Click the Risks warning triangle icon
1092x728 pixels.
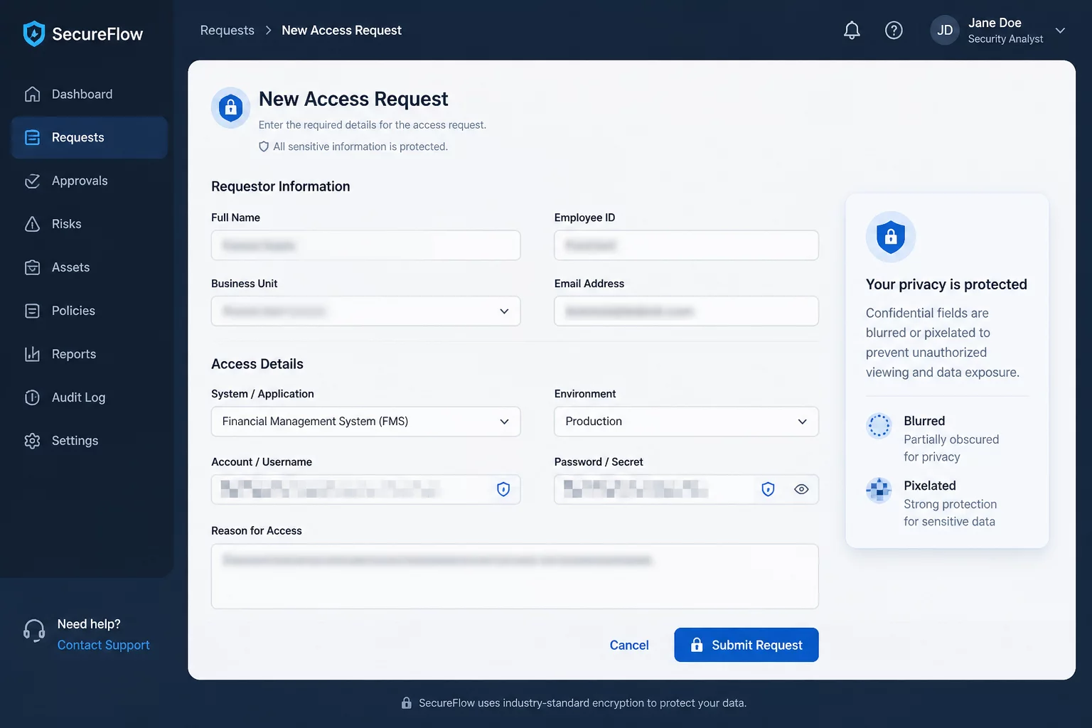click(32, 224)
